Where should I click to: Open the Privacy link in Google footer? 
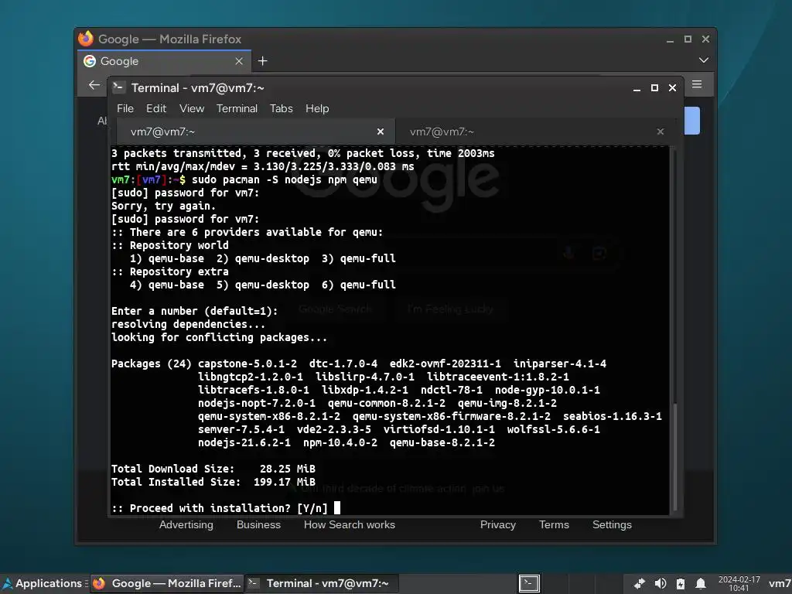tap(497, 525)
